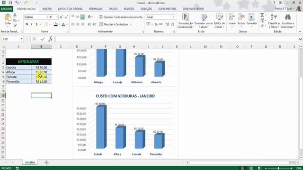Click the Cut scissors icon
The height and width of the screenshot is (170, 303).
[15, 15]
